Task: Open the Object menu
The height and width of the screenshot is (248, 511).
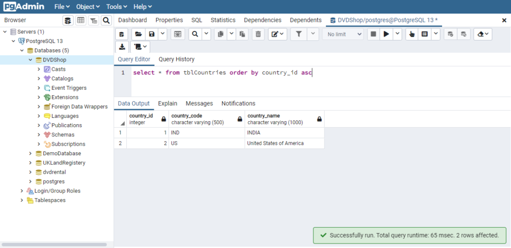Action: tap(89, 6)
